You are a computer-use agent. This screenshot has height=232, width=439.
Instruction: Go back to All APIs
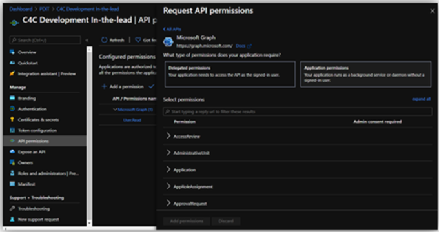[x=172, y=29]
